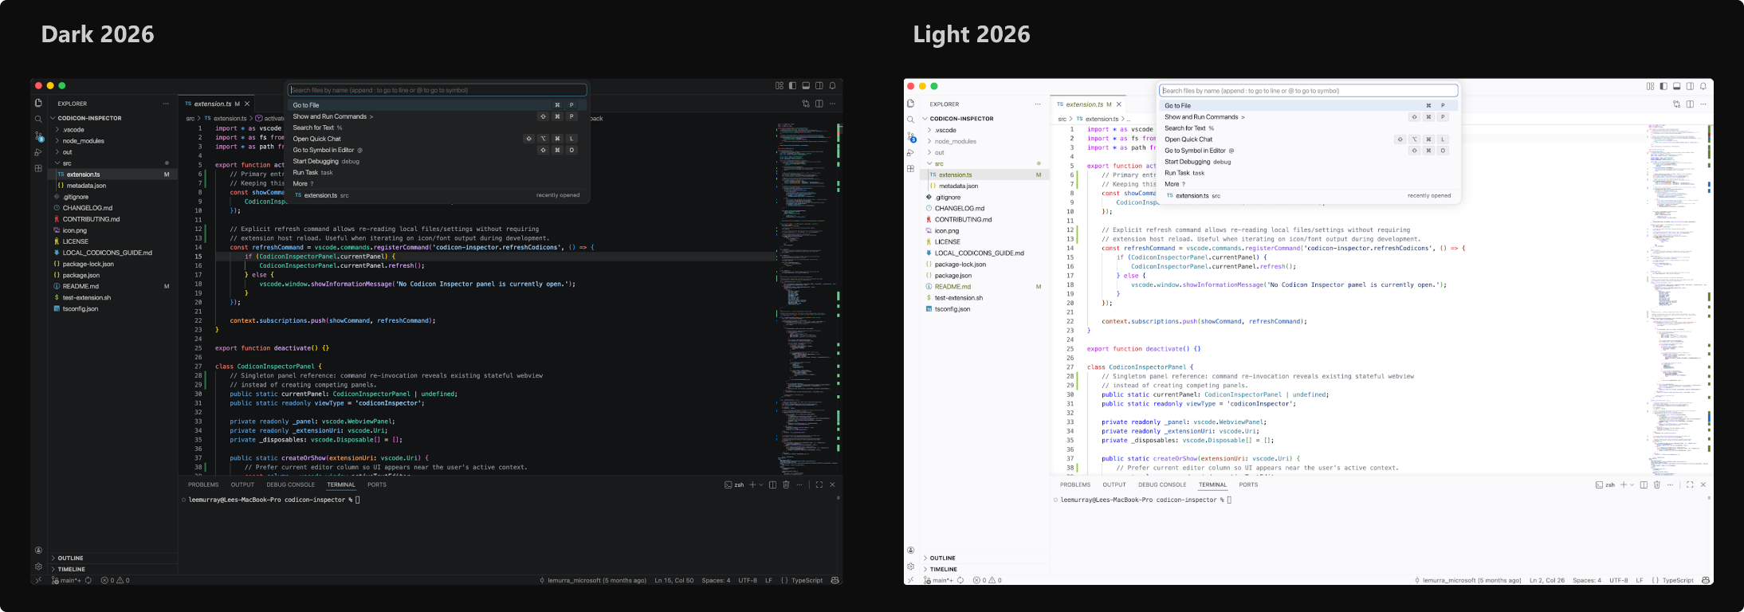Select Start Debugging in Dark 2026 palette

[437, 161]
